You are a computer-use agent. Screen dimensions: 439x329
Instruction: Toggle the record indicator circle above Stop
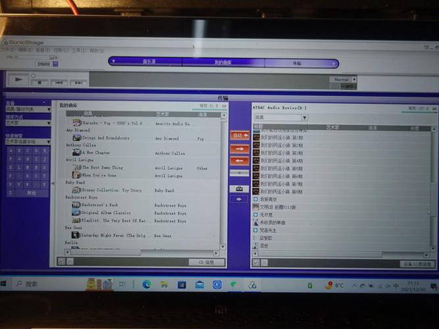(34, 76)
